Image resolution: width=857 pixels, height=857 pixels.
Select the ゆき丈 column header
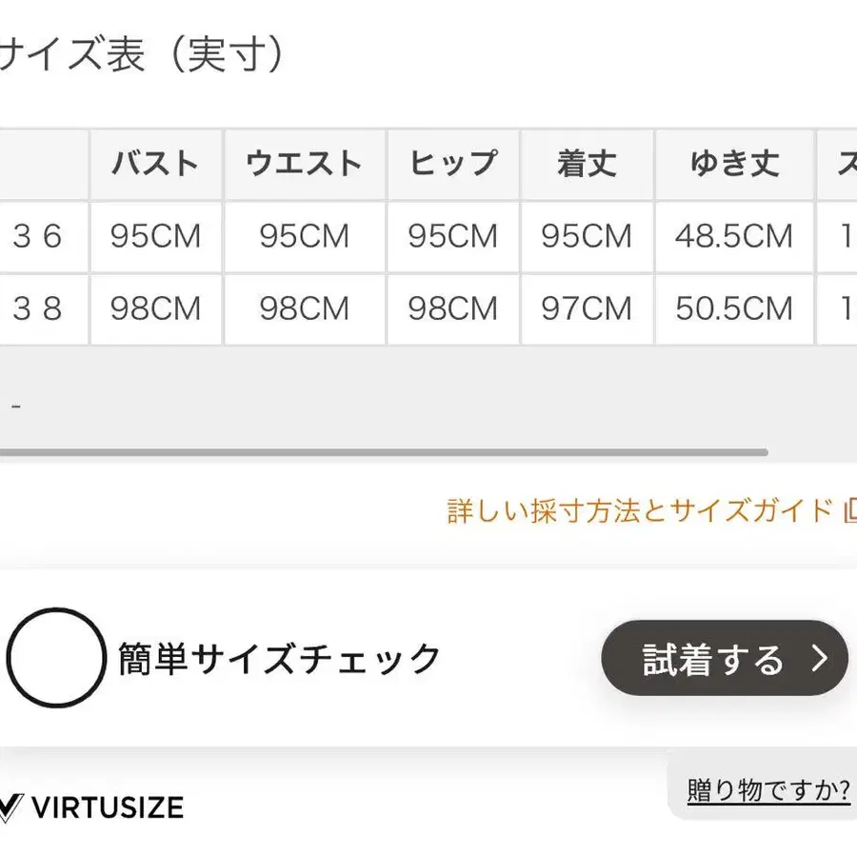coord(734,164)
